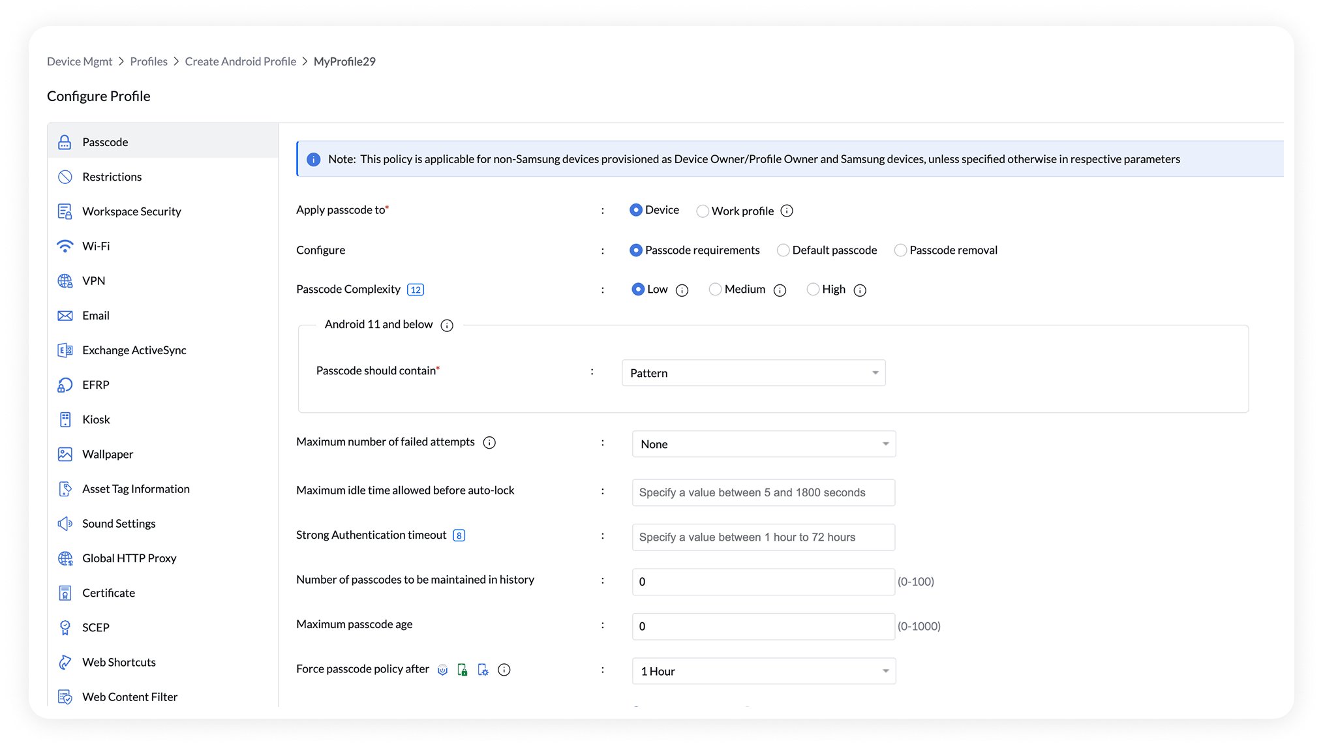
Task: Open the Force passcode policy after dropdown
Action: 763,671
